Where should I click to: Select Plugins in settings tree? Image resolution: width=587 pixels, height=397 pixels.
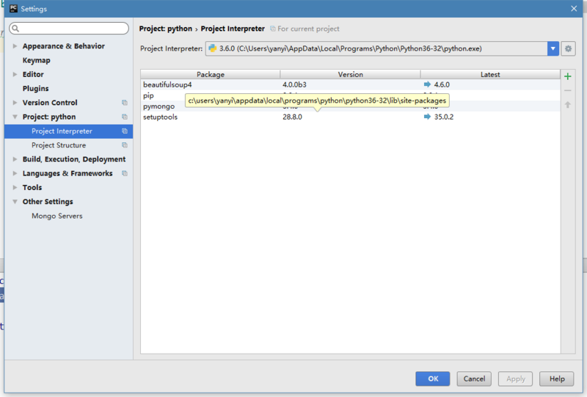pyautogui.click(x=35, y=88)
